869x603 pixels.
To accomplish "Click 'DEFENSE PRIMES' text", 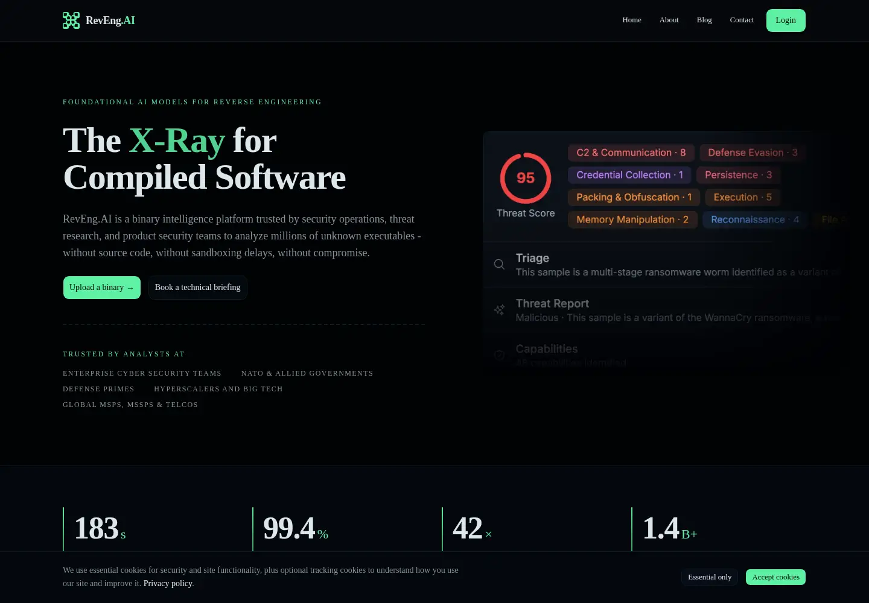I will point(98,389).
